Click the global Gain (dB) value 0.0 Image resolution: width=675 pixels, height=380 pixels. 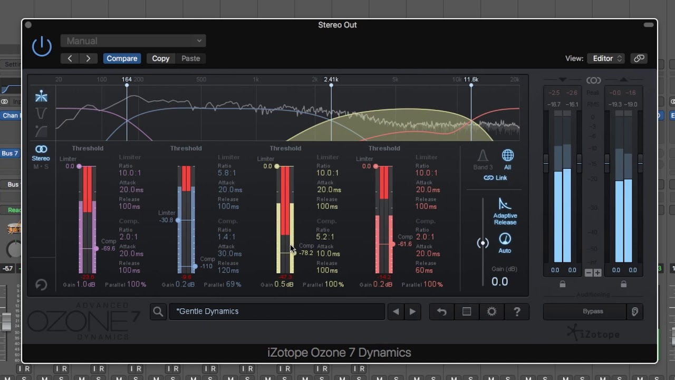[x=500, y=282]
